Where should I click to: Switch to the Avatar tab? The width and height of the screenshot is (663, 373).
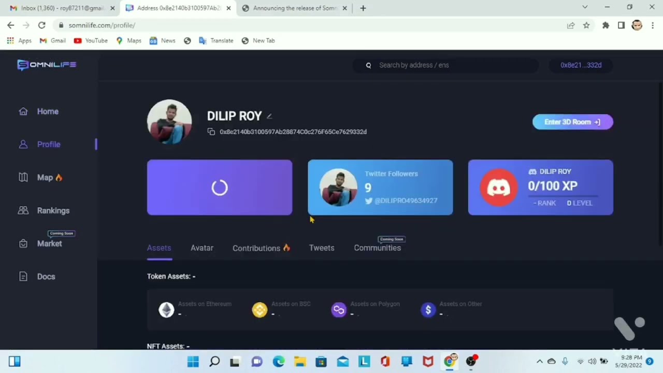(202, 248)
